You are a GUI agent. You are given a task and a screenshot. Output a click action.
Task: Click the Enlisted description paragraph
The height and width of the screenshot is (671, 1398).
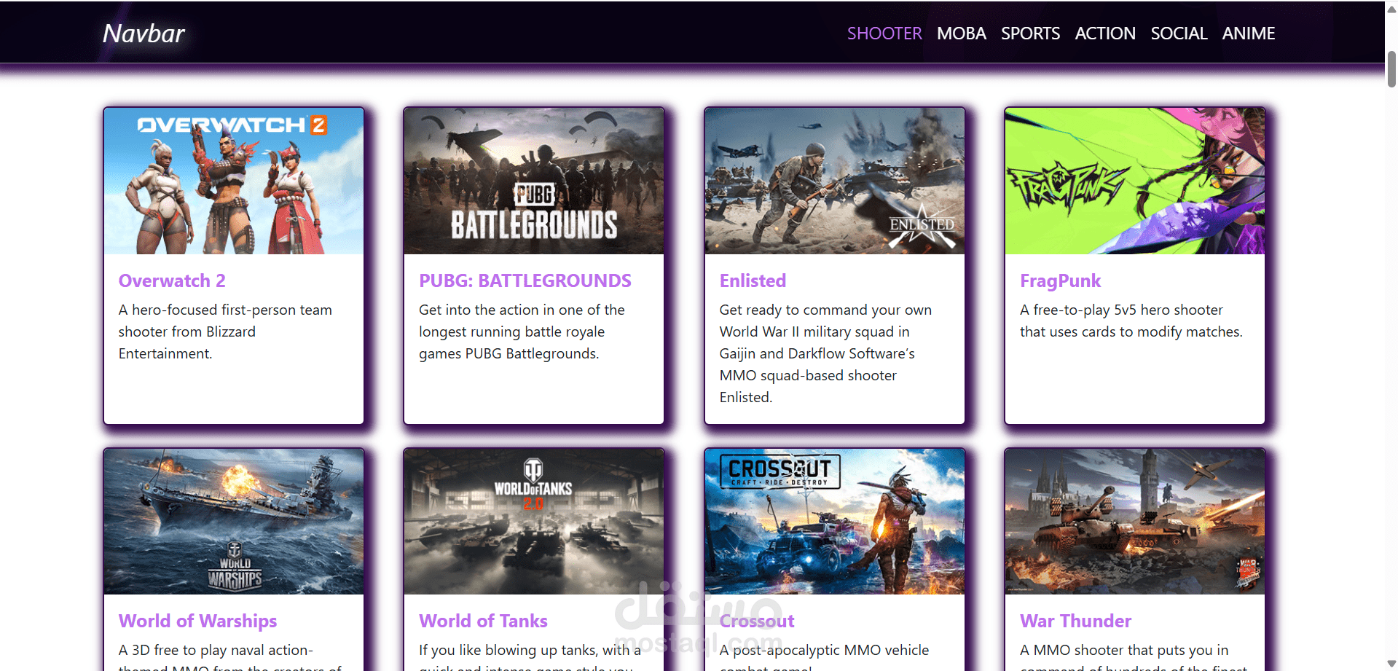pyautogui.click(x=825, y=354)
